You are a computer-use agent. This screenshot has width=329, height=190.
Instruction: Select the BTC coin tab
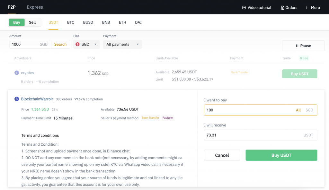pyautogui.click(x=70, y=22)
